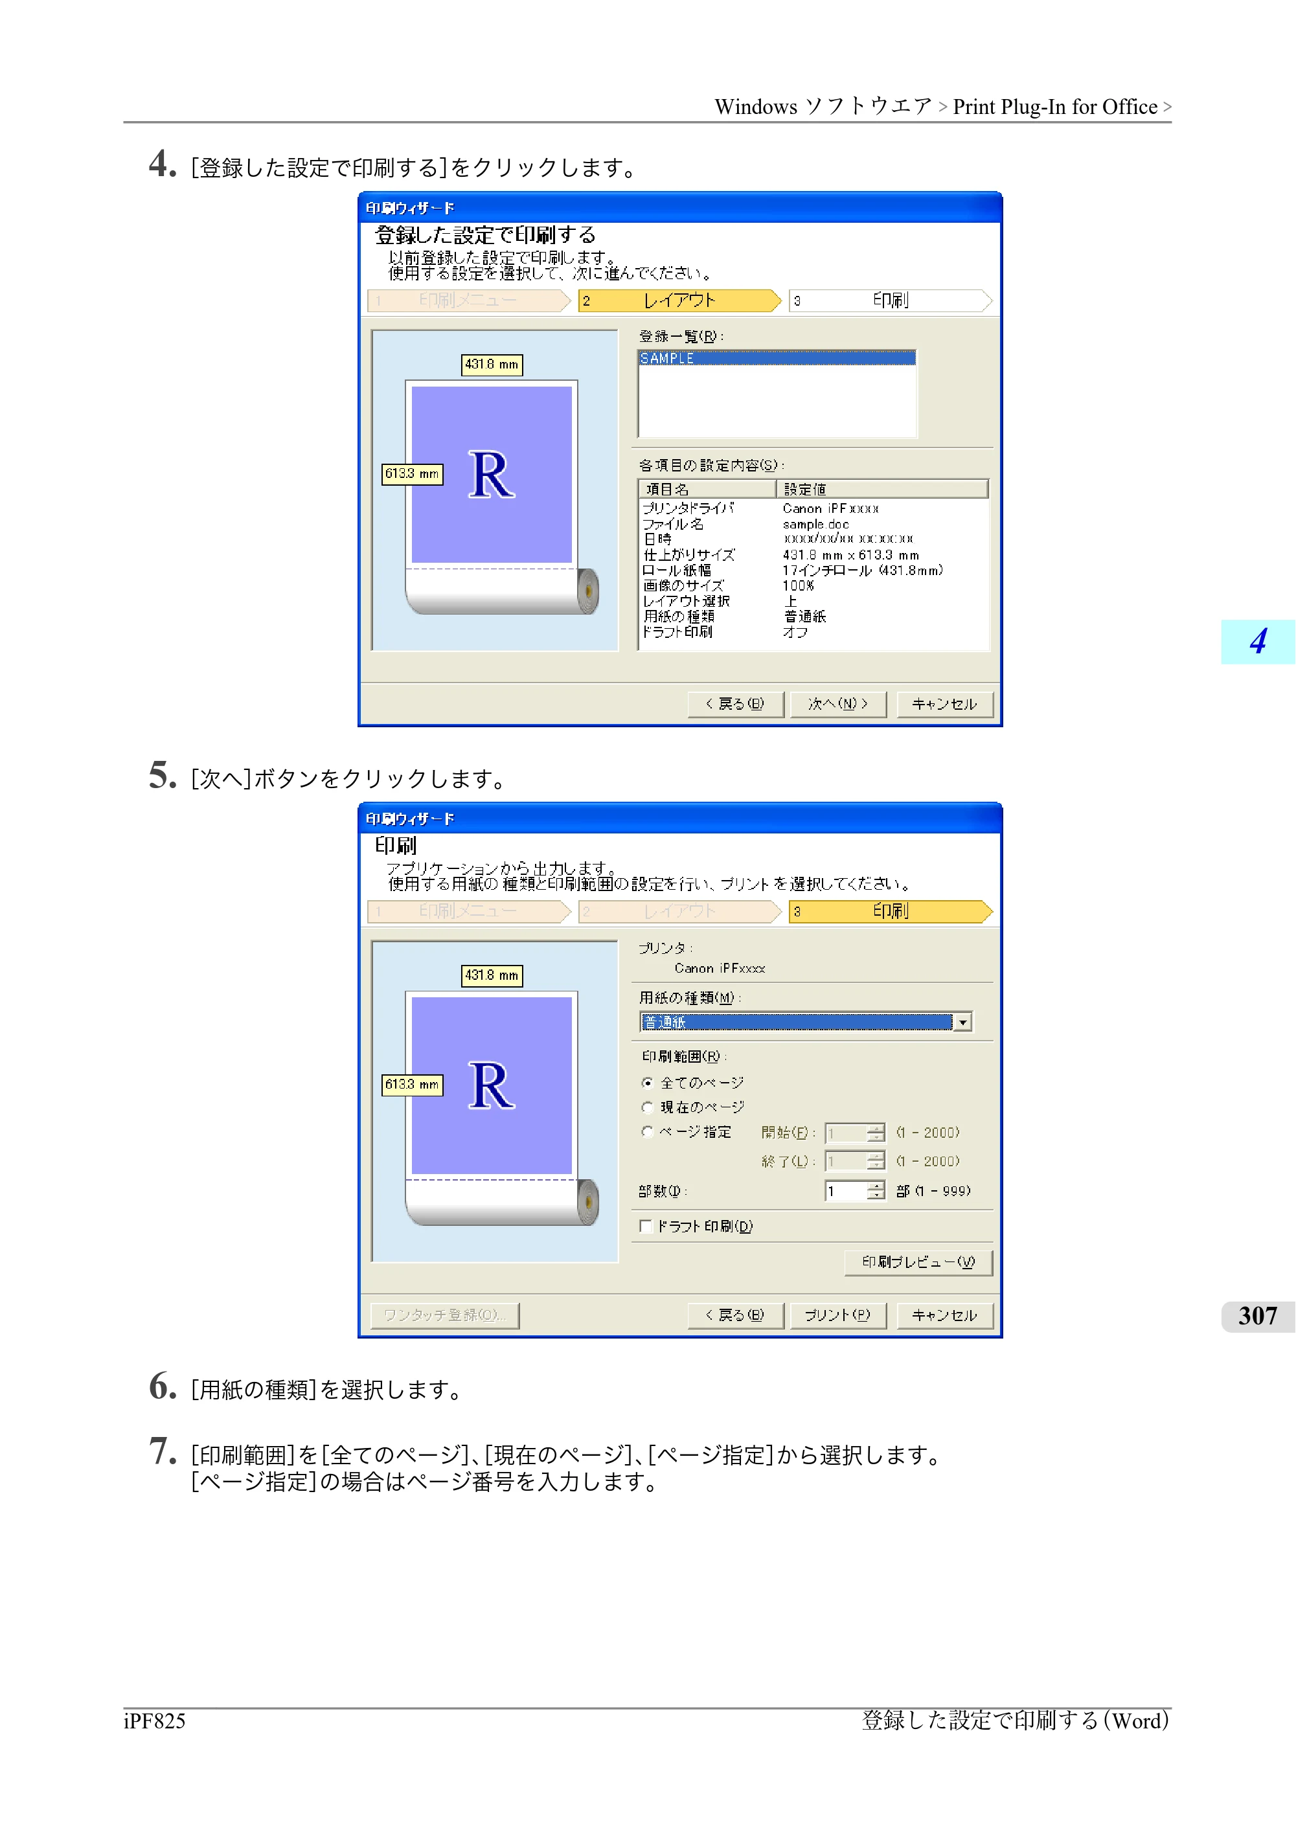Click 印刷メニュー step tab in second dialog
This screenshot has width=1296, height=1832.
pos(469,911)
